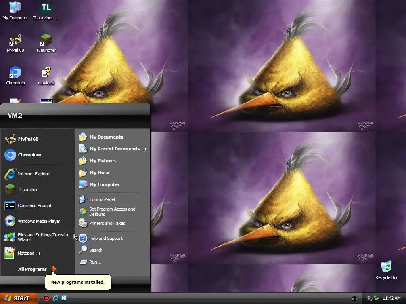Open My Music folder
The width and height of the screenshot is (406, 304).
click(x=113, y=173)
